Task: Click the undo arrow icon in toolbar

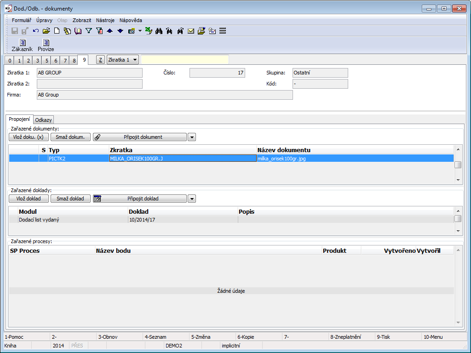Action: [36, 31]
